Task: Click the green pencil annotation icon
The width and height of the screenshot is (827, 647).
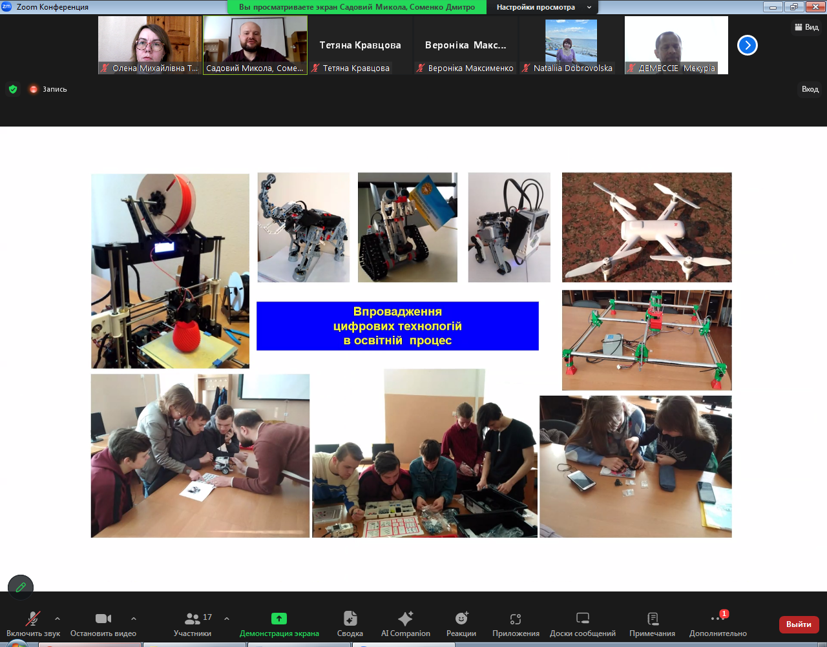Action: tap(21, 587)
